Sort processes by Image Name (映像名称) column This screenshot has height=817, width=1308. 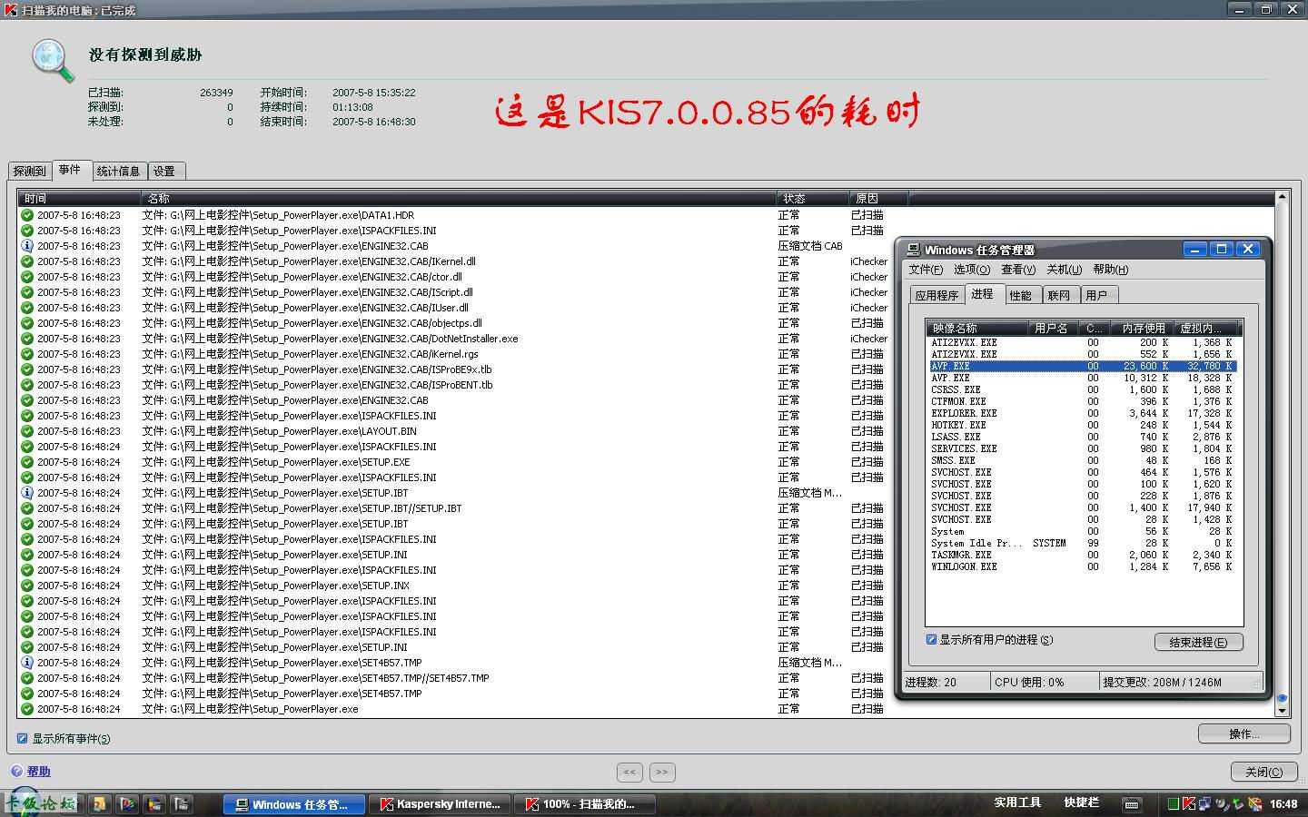coord(977,328)
